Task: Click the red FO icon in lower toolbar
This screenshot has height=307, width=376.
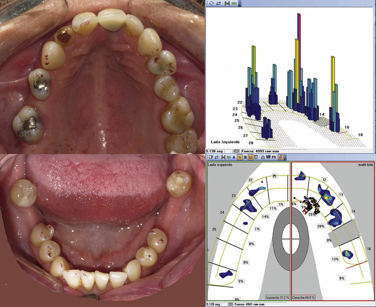Action: click(x=274, y=157)
